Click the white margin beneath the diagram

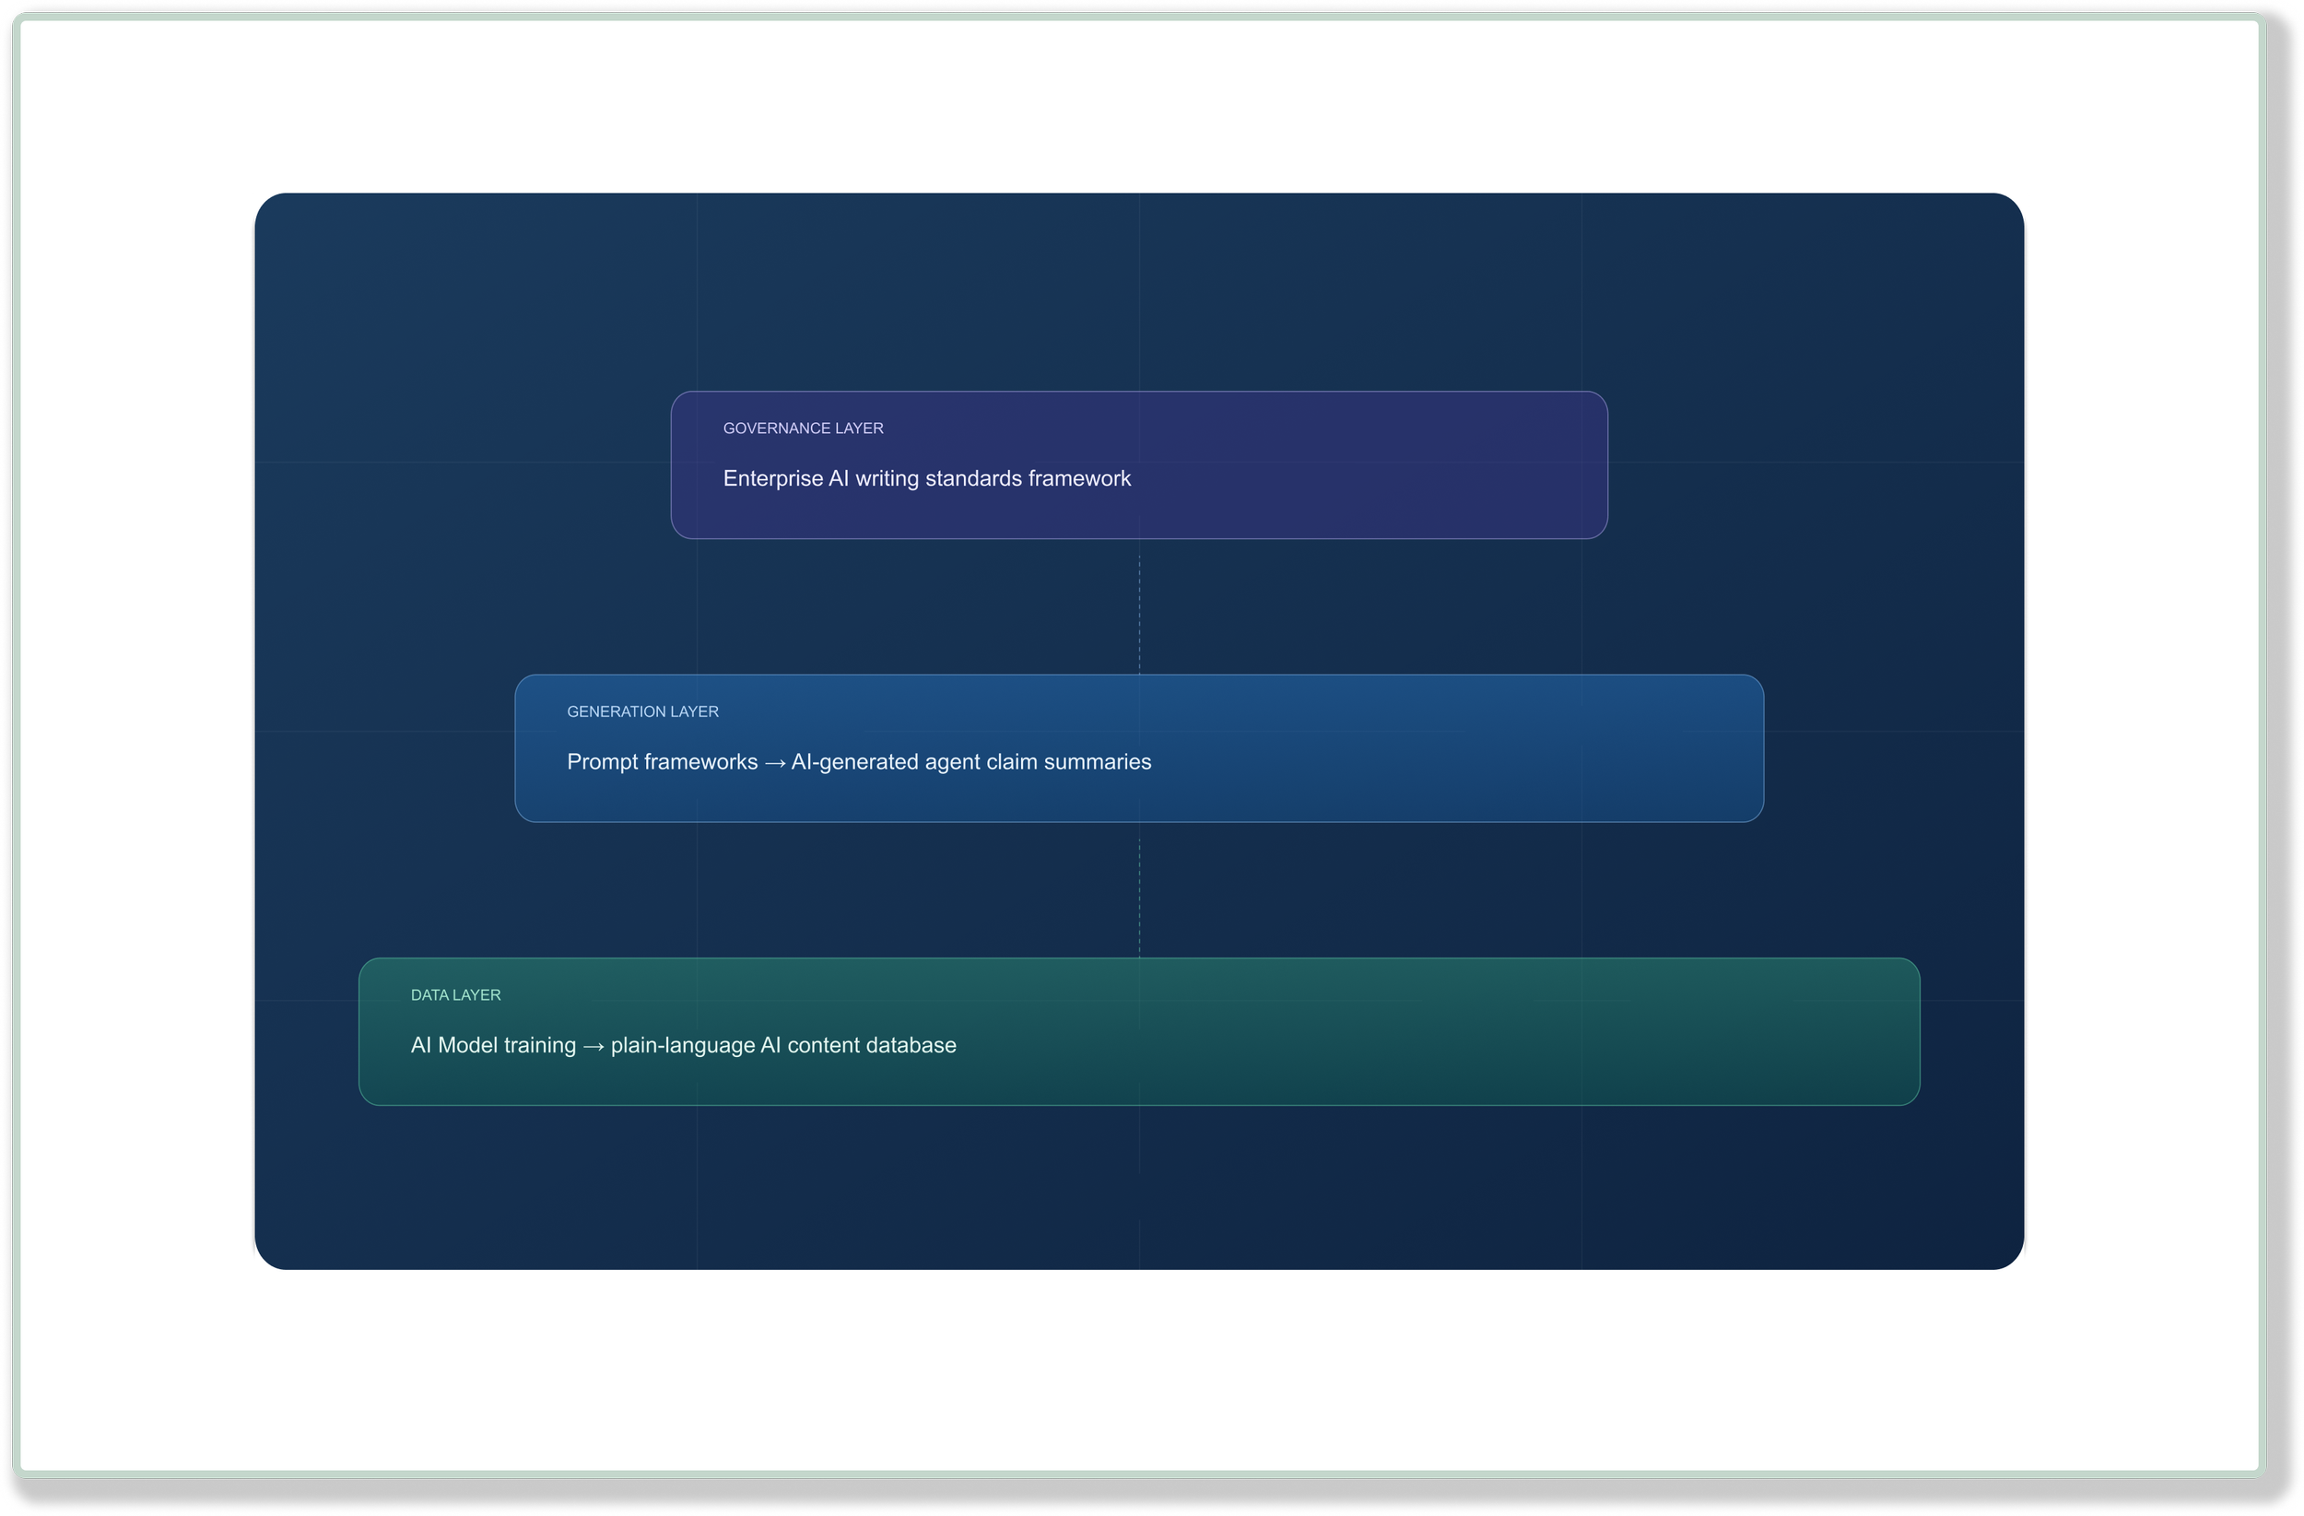[x=1139, y=1375]
